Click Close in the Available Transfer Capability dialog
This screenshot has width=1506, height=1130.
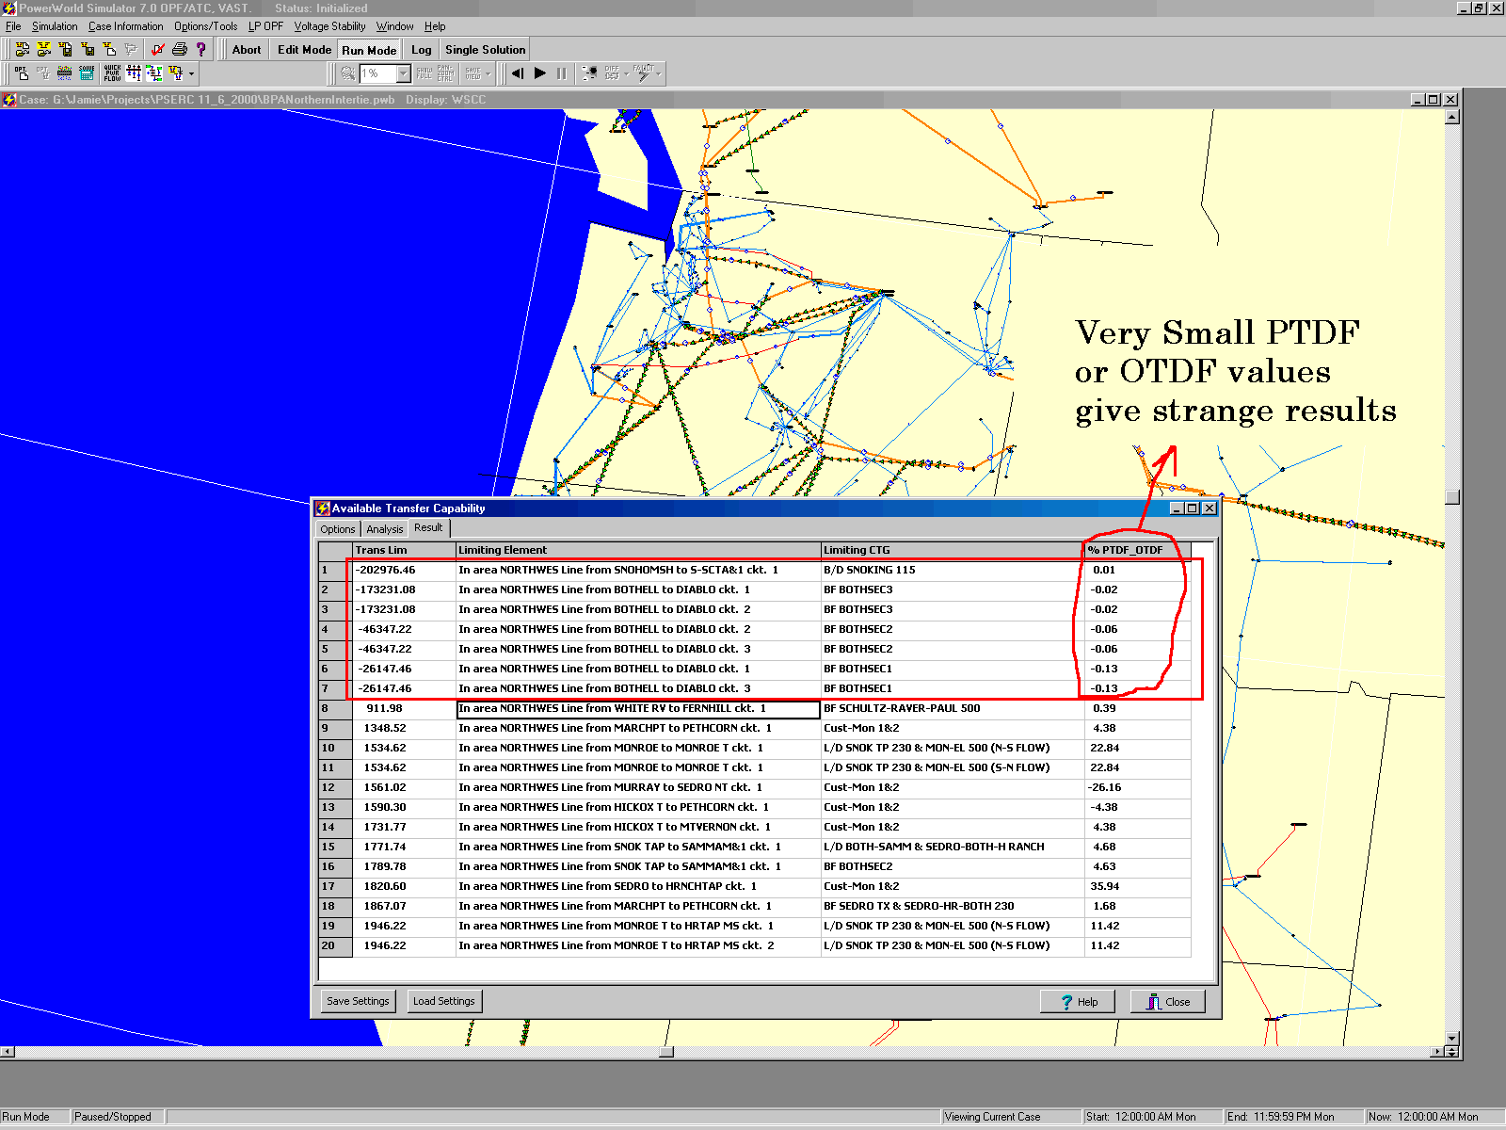click(1167, 1002)
